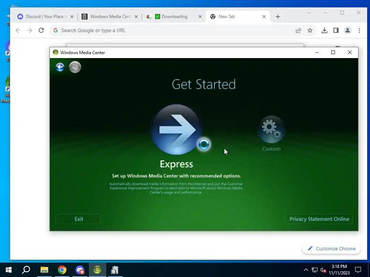The width and height of the screenshot is (370, 277).
Task: Close the Discord tab
Action: point(72,17)
